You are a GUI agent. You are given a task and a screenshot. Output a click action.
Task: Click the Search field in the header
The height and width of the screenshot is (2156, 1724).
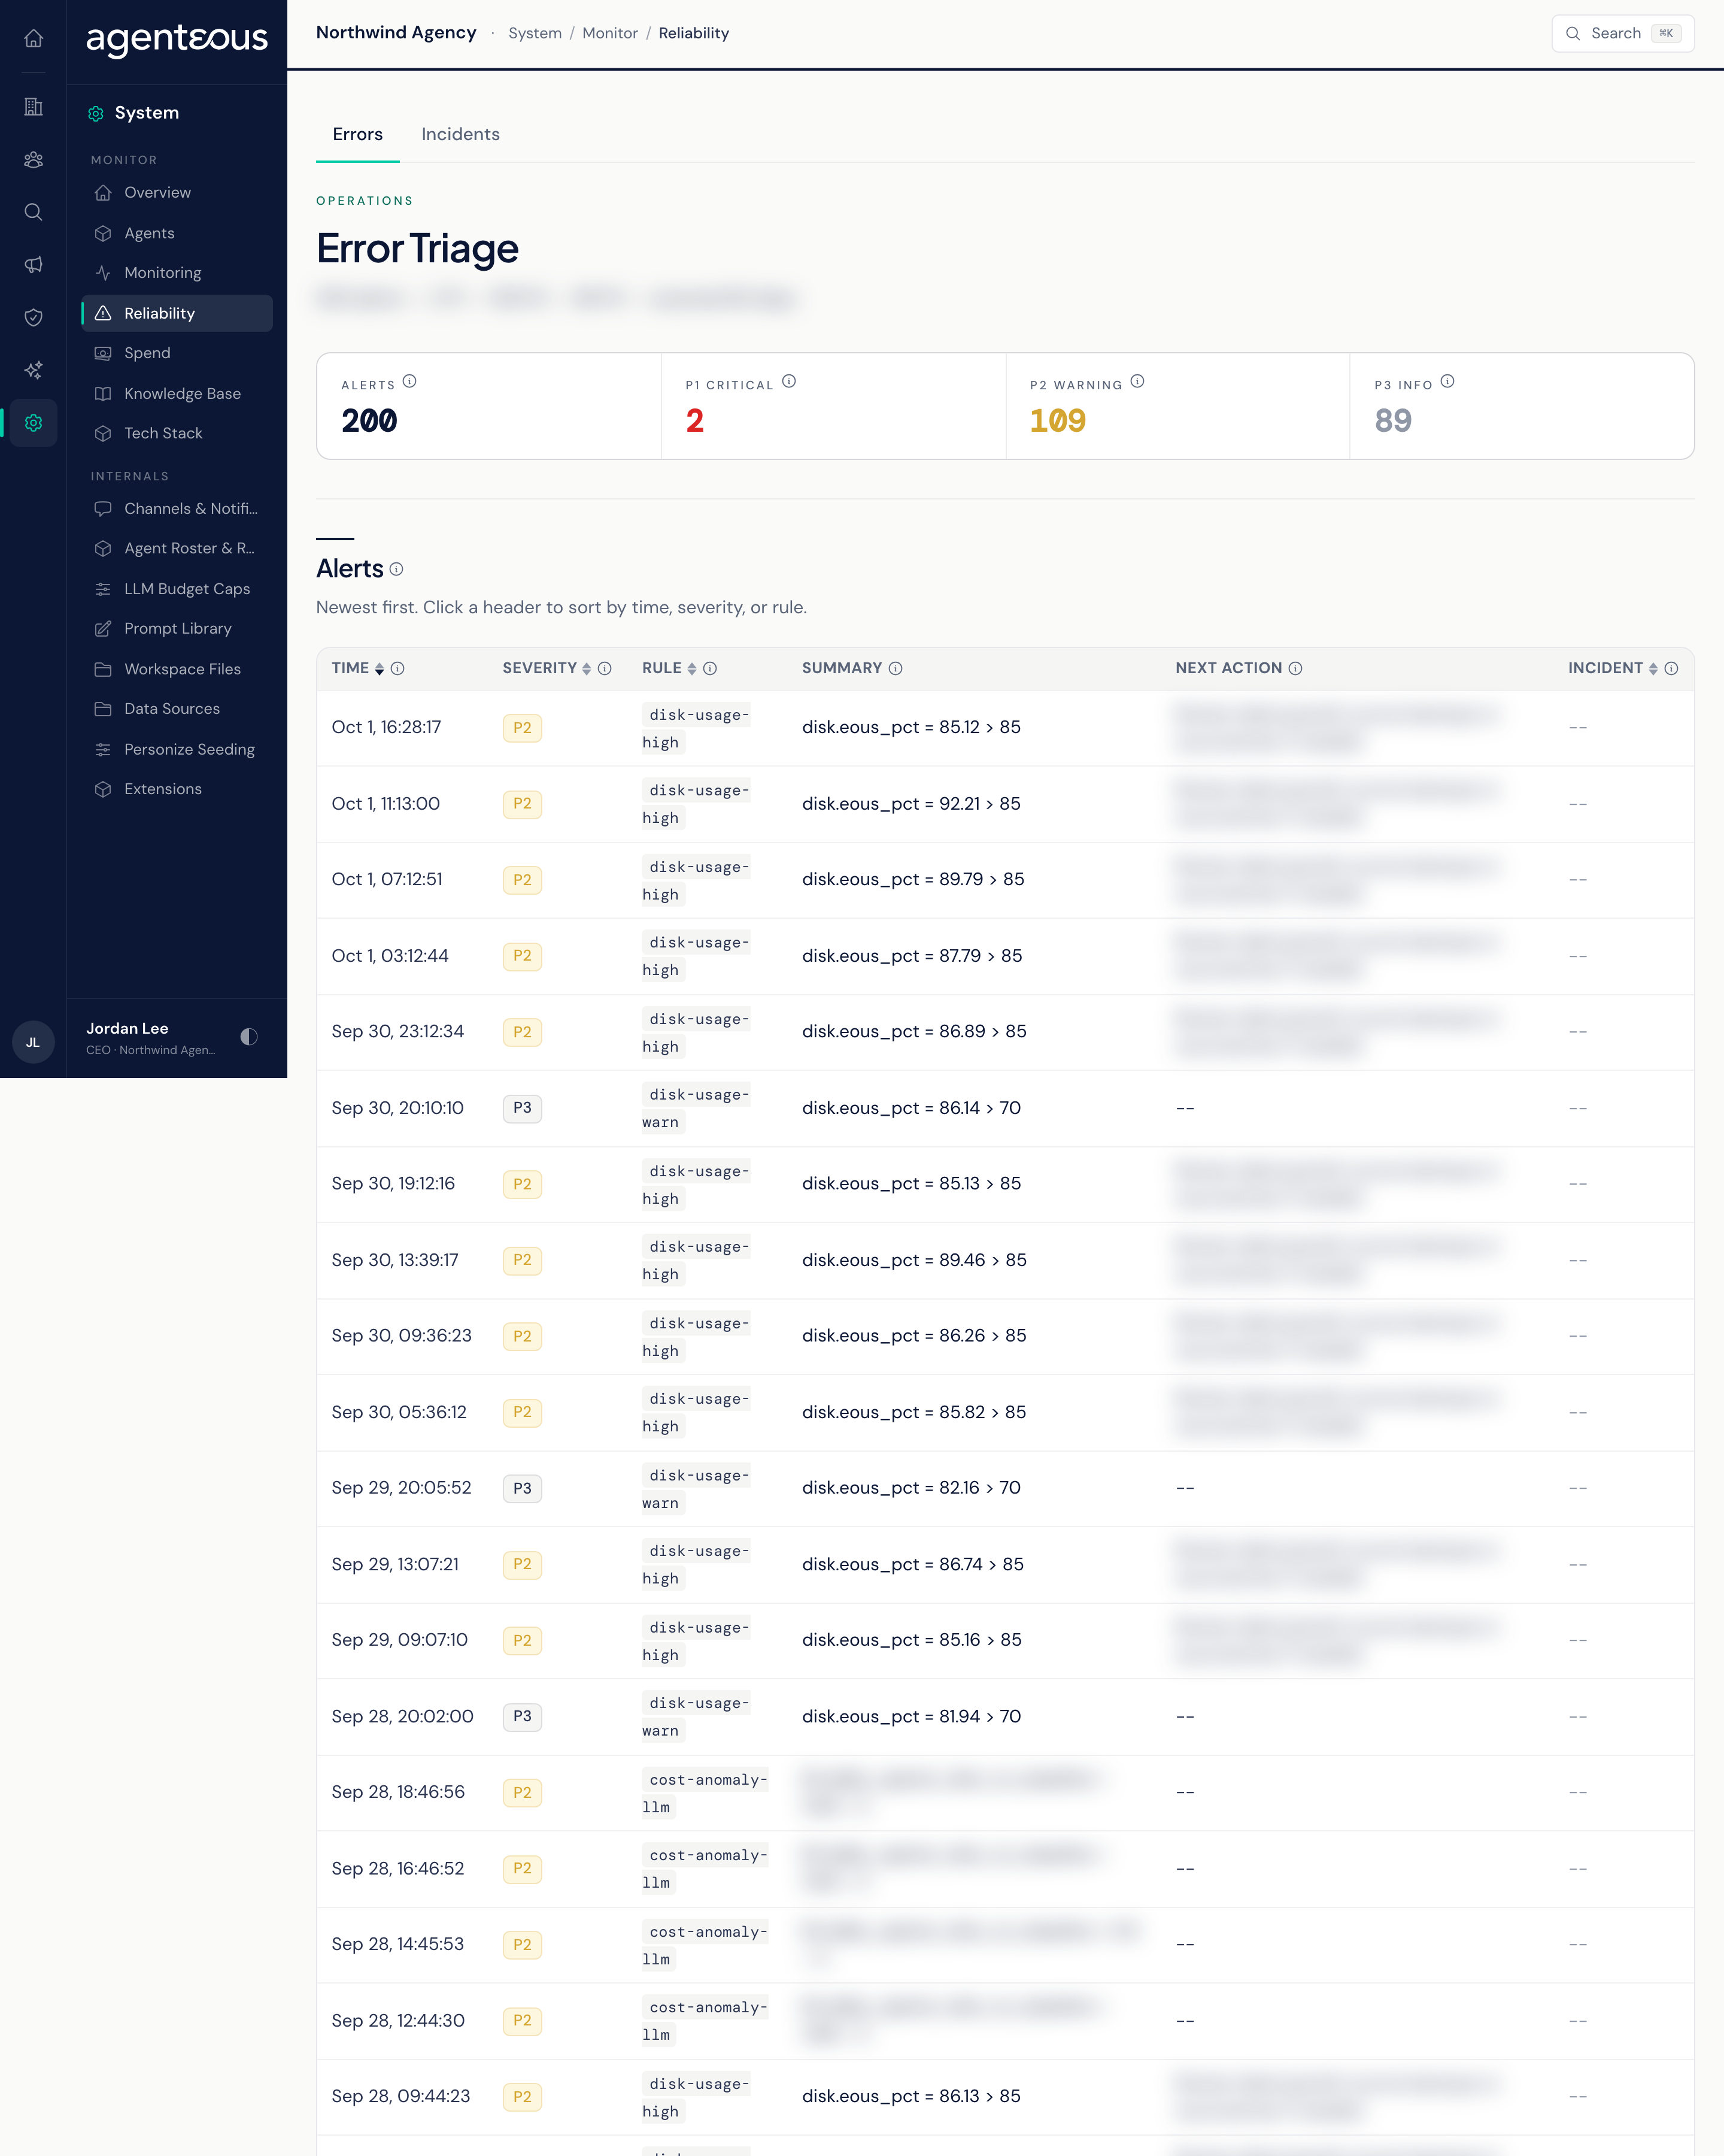click(x=1623, y=33)
